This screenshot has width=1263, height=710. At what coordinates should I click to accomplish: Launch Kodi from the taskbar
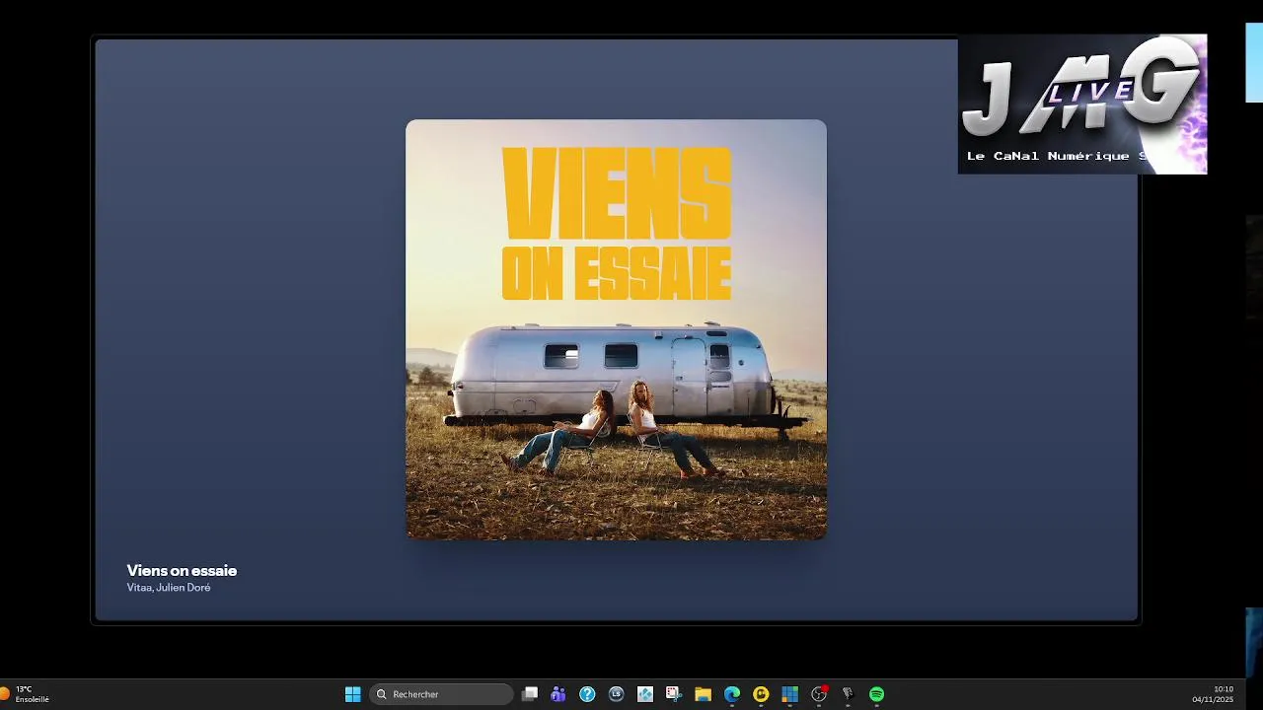[x=645, y=694]
